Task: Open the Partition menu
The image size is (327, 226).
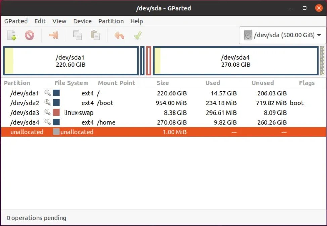Action: tap(111, 21)
